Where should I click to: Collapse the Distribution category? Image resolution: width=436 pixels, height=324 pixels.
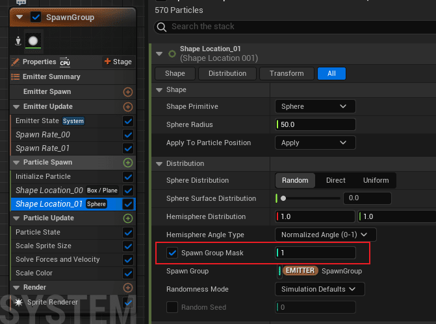tap(159, 164)
